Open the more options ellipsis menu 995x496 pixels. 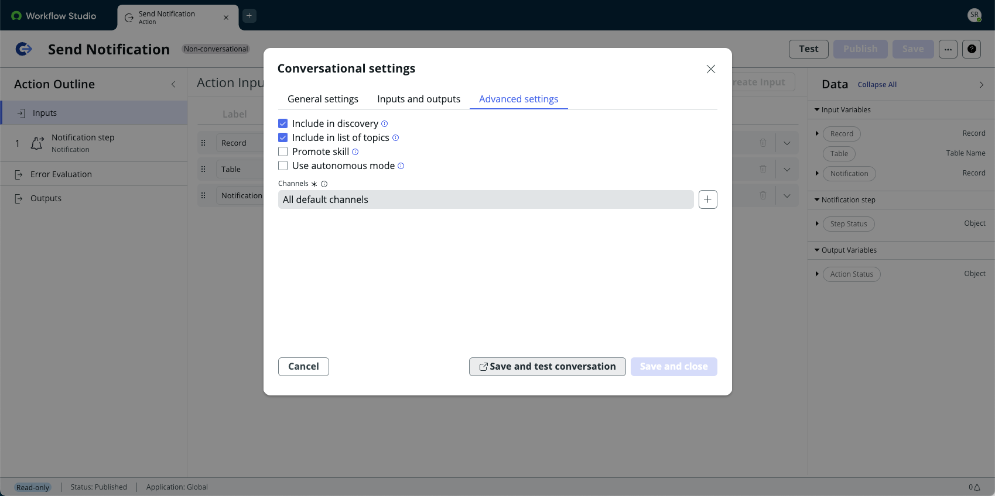click(x=948, y=49)
